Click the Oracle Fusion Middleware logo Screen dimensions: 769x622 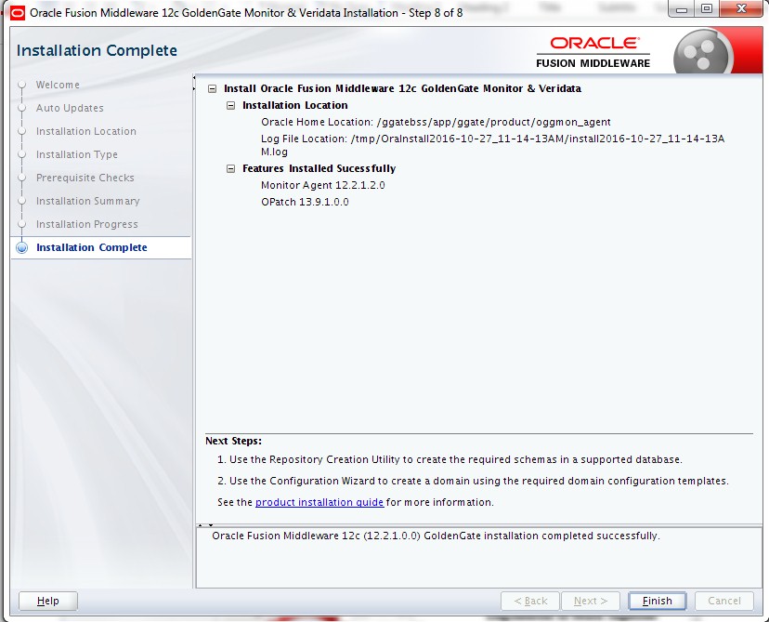click(593, 52)
